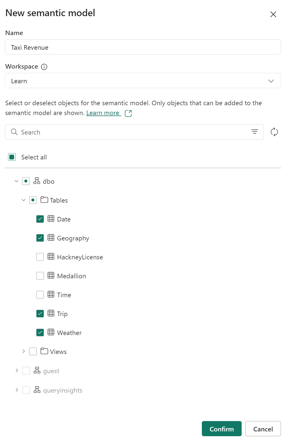Viewport: 286px width, 441px height.
Task: Click the Trip table icon
Action: (51, 313)
